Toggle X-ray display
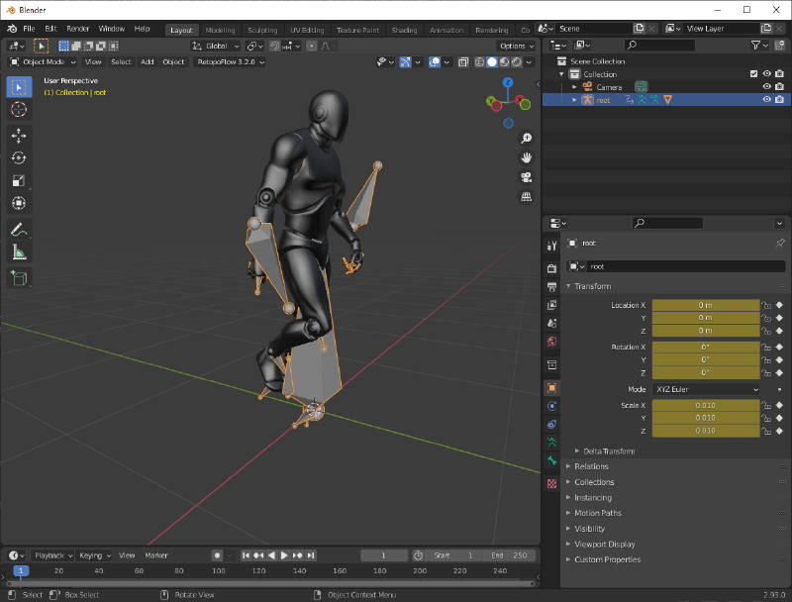Screen dimensions: 792x602 [x=463, y=61]
